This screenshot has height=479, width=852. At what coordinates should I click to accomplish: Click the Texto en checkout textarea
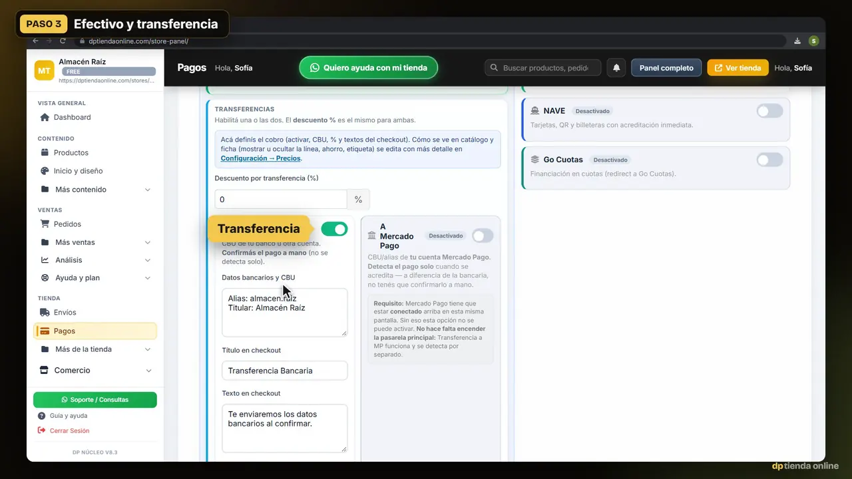285,428
